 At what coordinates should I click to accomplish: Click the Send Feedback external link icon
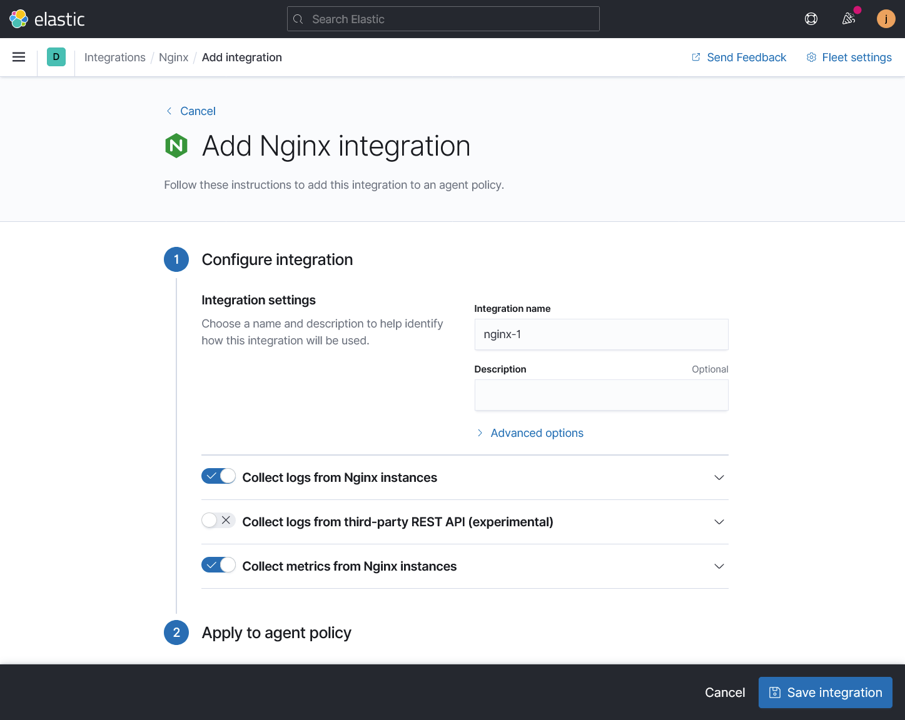point(696,57)
